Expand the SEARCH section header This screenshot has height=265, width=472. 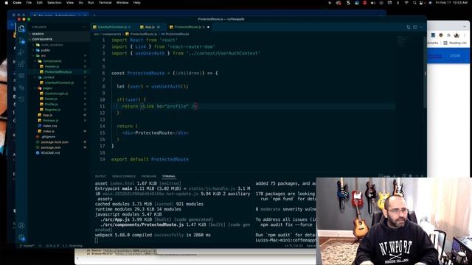pos(38,34)
